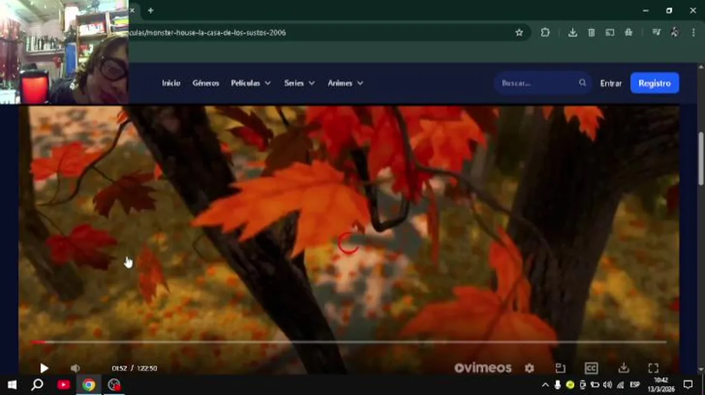The height and width of the screenshot is (395, 705).
Task: Open the Windows notification center
Action: pos(688,385)
